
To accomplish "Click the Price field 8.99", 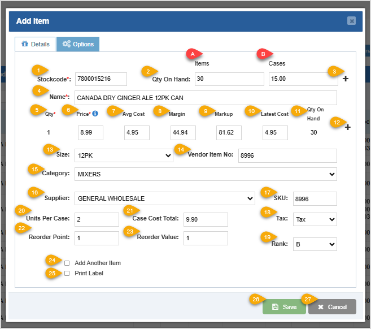I will [90, 133].
